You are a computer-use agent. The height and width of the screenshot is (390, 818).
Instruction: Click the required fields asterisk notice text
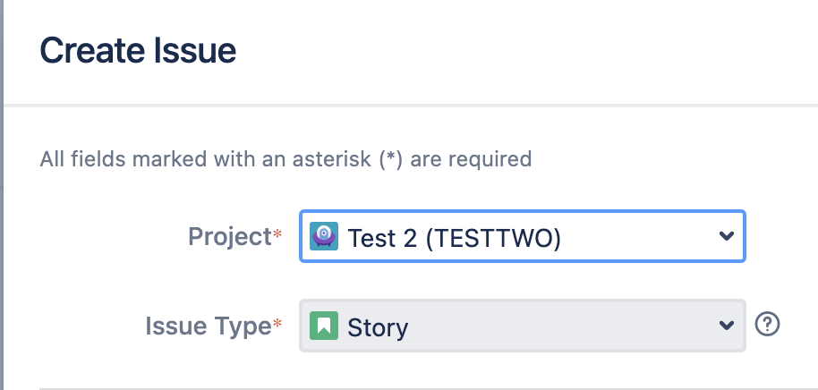pyautogui.click(x=285, y=159)
